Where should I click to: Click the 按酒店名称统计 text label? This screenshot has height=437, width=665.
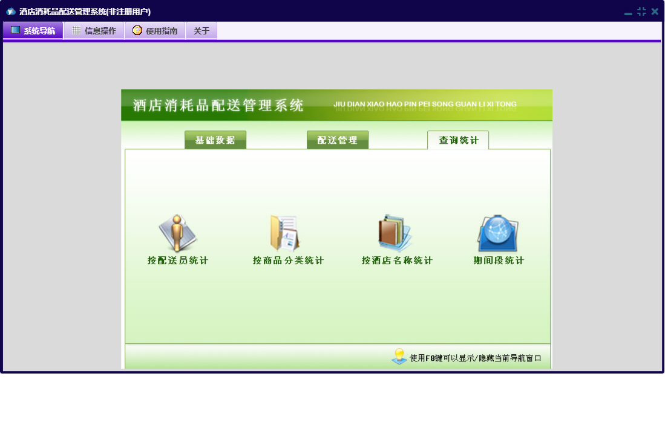click(x=397, y=261)
